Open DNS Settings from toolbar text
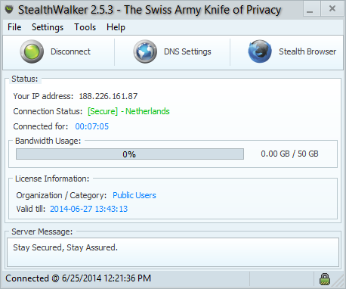 click(x=187, y=51)
